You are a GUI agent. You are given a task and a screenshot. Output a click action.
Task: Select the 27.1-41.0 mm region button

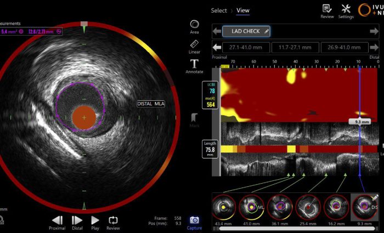246,48
